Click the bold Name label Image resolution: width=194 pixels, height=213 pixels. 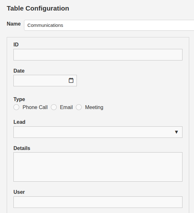point(13,24)
